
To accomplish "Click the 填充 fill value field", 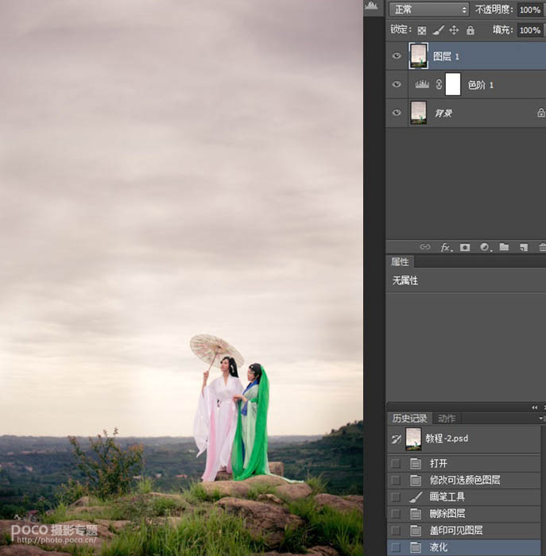I will pyautogui.click(x=531, y=30).
